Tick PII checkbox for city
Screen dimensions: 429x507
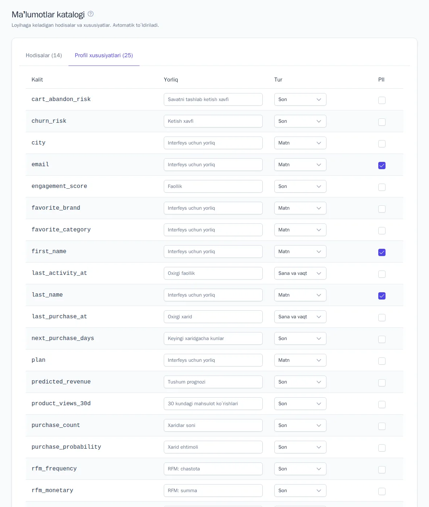(382, 144)
